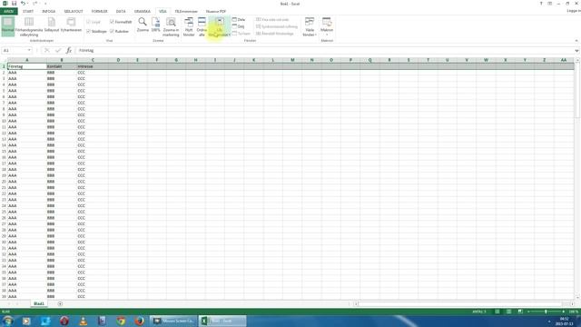Switch to Movavi Screen Capture taskbar item
Image resolution: width=581 pixels, height=327 pixels.
173,321
